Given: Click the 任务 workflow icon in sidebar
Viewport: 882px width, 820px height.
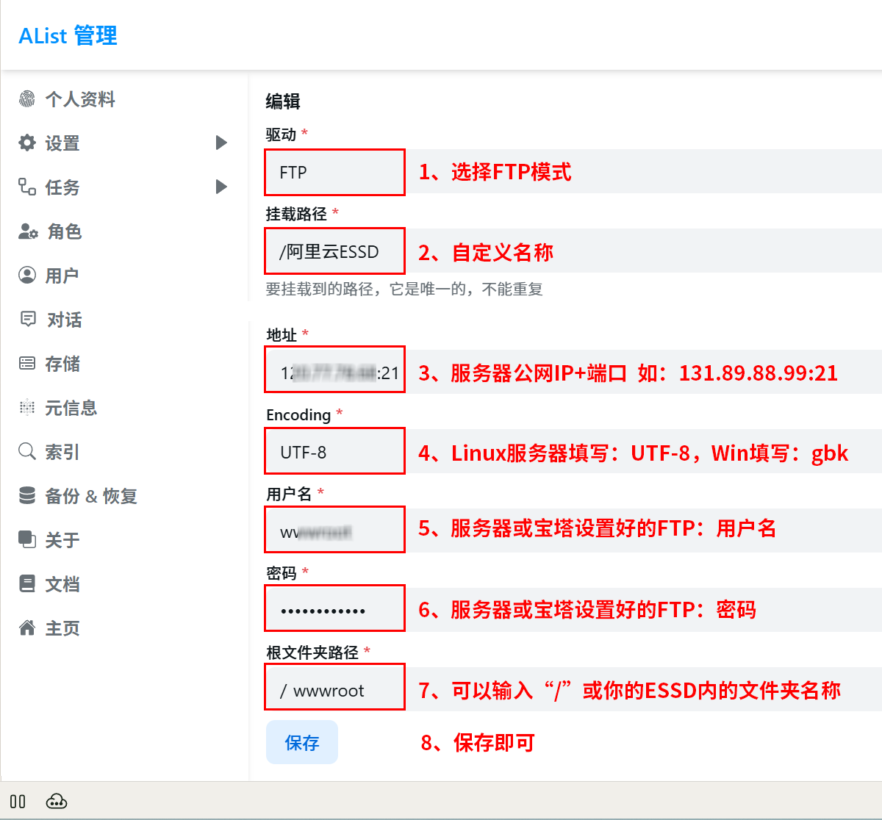Looking at the screenshot, I should (x=27, y=187).
